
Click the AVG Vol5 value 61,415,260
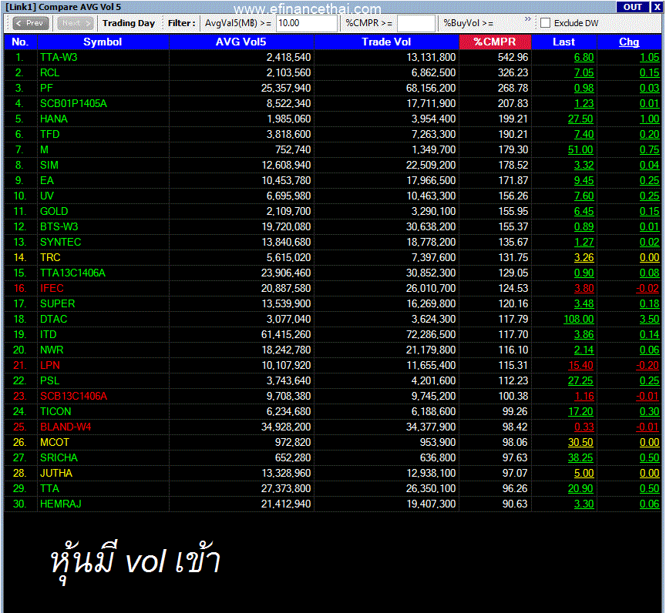(286, 335)
